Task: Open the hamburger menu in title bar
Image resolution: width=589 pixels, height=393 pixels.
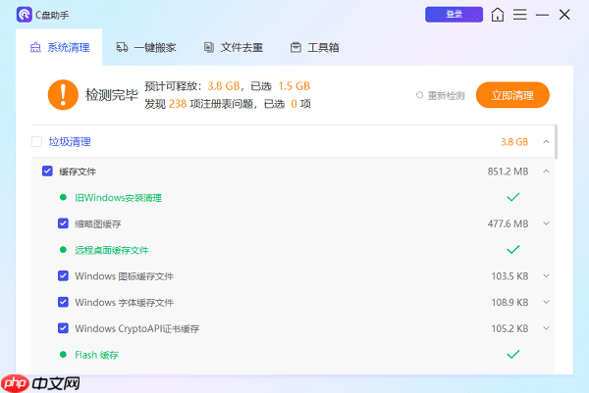Action: 520,15
